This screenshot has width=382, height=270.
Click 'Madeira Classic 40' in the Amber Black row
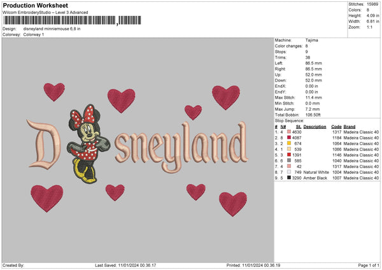pyautogui.click(x=361, y=178)
